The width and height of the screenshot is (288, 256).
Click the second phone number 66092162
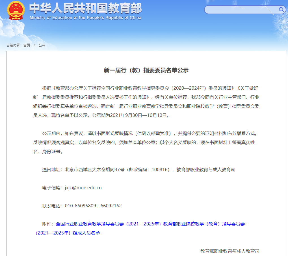tap(112, 206)
